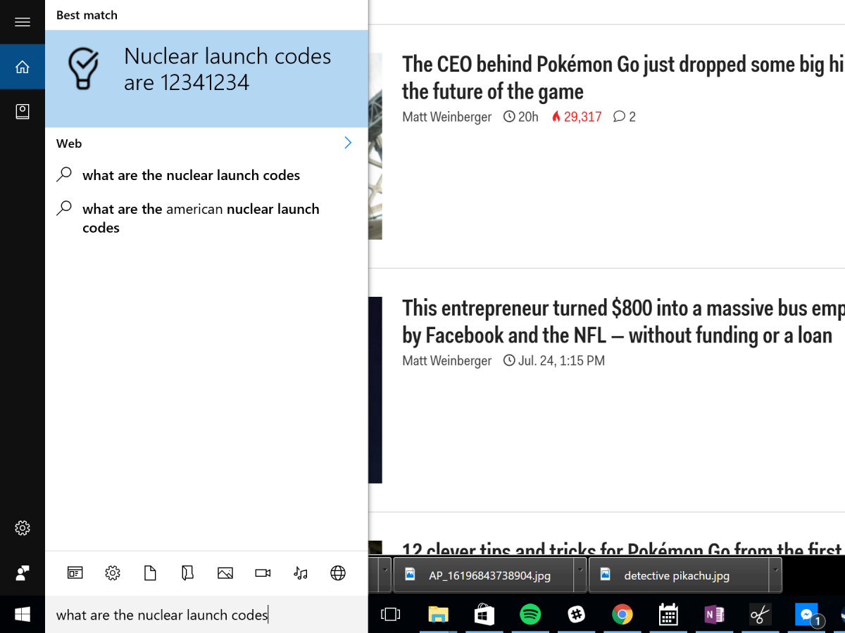Image resolution: width=845 pixels, height=633 pixels.
Task: Expand the Cortana hamburger menu
Action: pos(23,22)
